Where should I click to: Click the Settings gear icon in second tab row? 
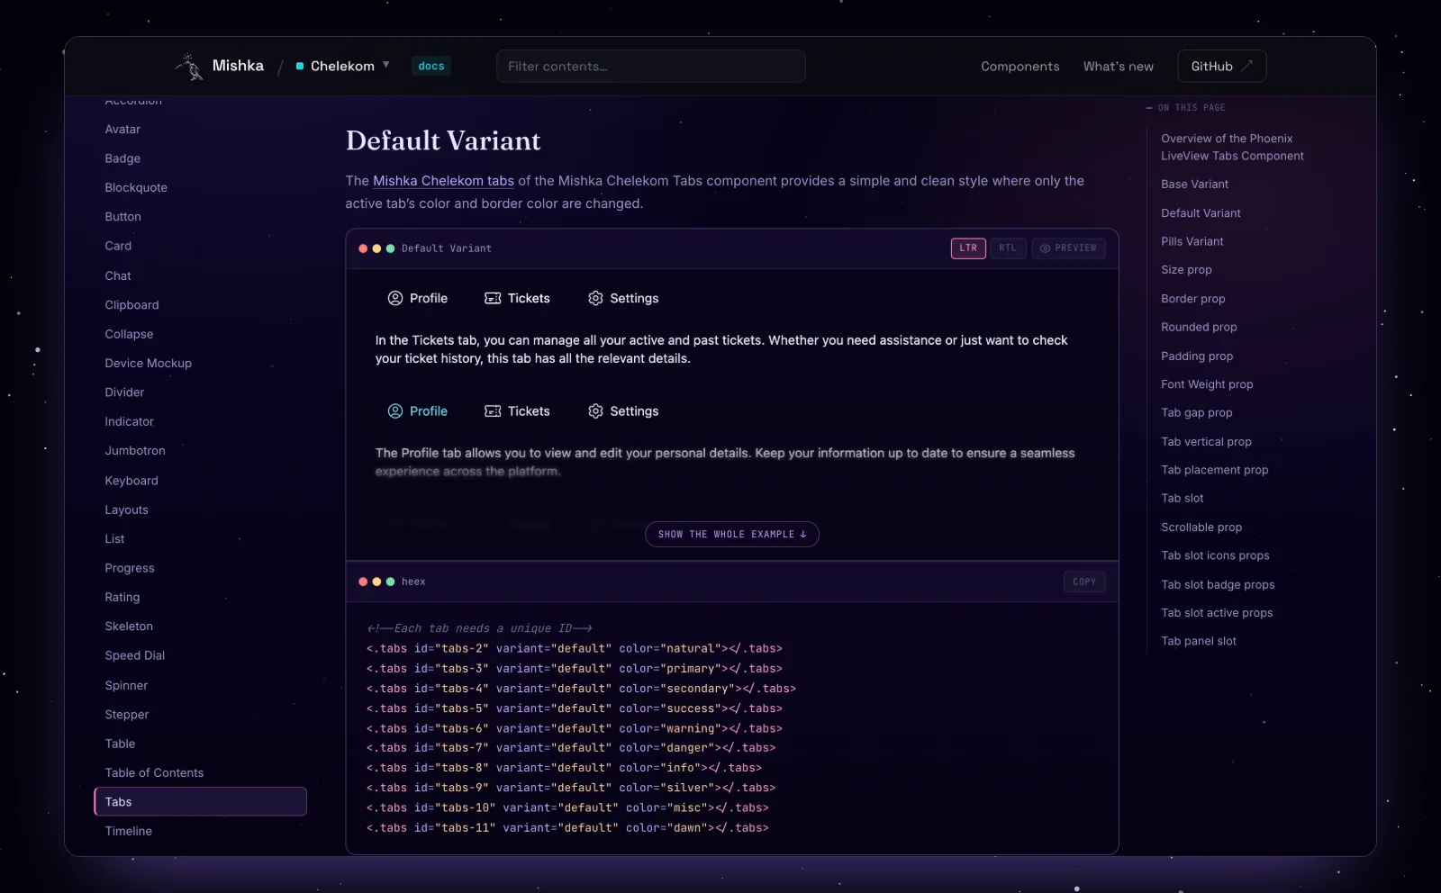coord(595,411)
